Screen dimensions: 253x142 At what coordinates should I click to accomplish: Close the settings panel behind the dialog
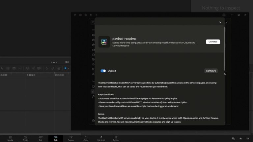pyautogui.click(x=227, y=22)
